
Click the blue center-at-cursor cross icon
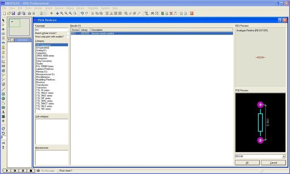[x=58, y=13]
